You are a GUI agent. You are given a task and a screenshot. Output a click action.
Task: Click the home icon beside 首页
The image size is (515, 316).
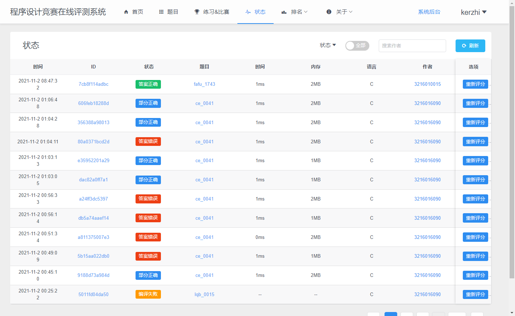coord(126,12)
